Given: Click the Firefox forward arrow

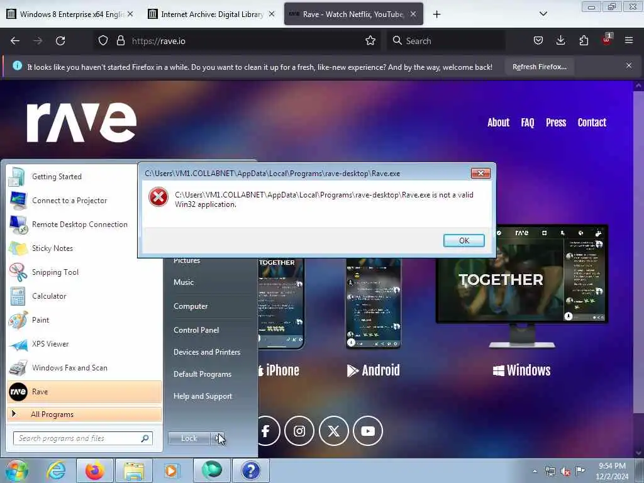Looking at the screenshot, I should 38,41.
